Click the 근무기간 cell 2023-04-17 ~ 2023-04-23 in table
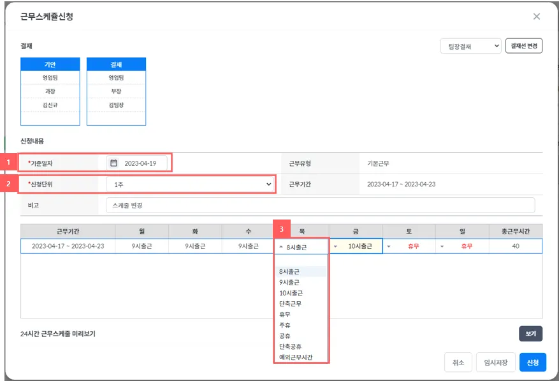The width and height of the screenshot is (559, 381). (x=68, y=246)
